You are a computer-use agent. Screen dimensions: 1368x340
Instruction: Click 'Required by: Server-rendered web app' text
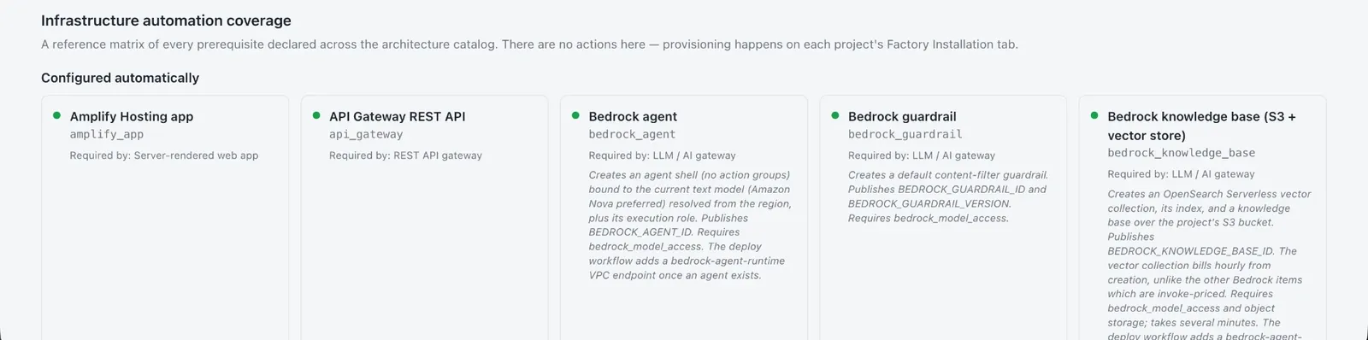click(x=164, y=155)
